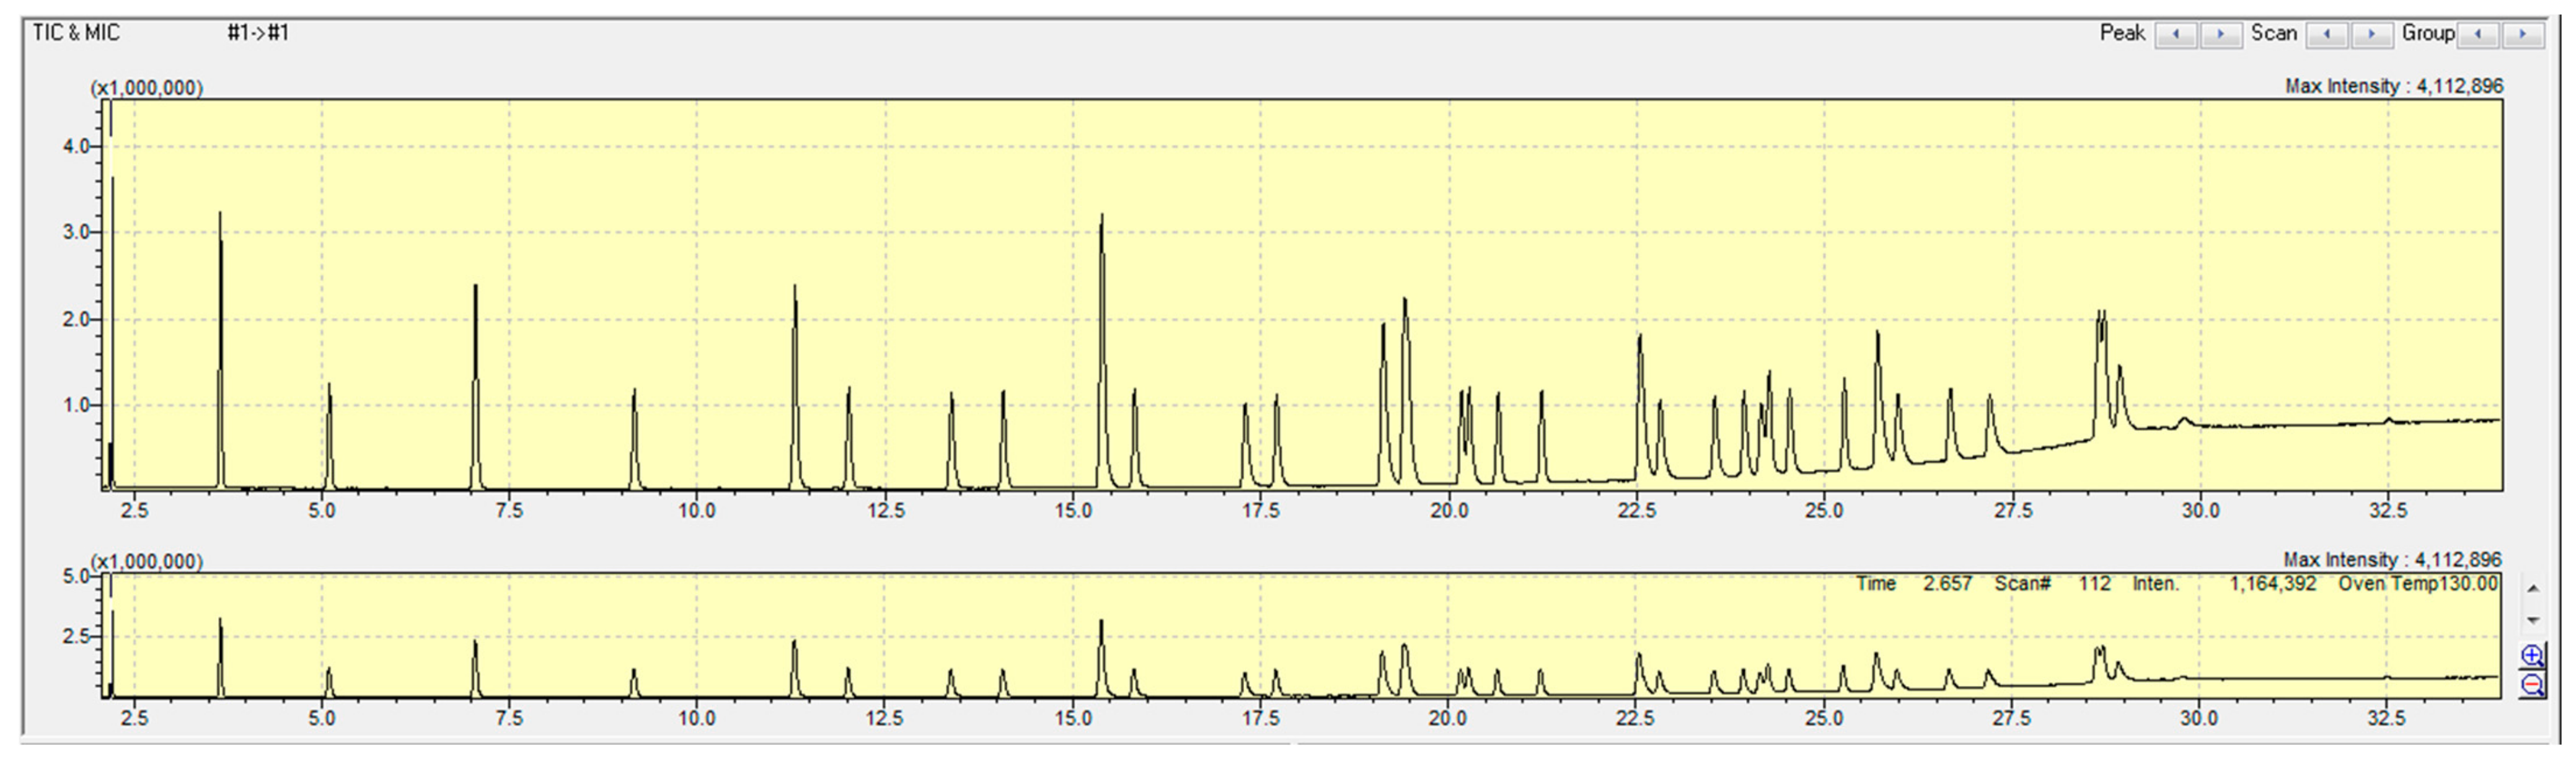
Task: Zoom out using magnifier minus icon
Action: [x=2532, y=685]
